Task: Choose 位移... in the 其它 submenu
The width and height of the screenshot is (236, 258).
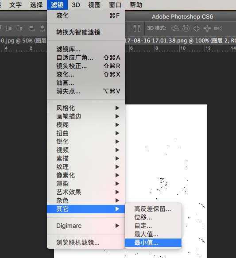Action: click(x=153, y=217)
